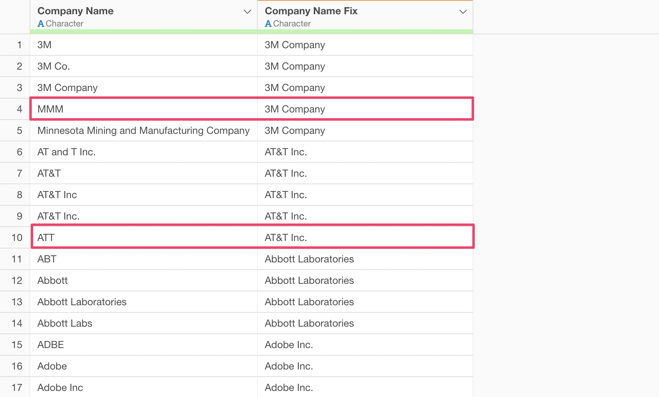The width and height of the screenshot is (659, 397).
Task: Click the green bar under Company Name Fix
Action: click(x=365, y=32)
